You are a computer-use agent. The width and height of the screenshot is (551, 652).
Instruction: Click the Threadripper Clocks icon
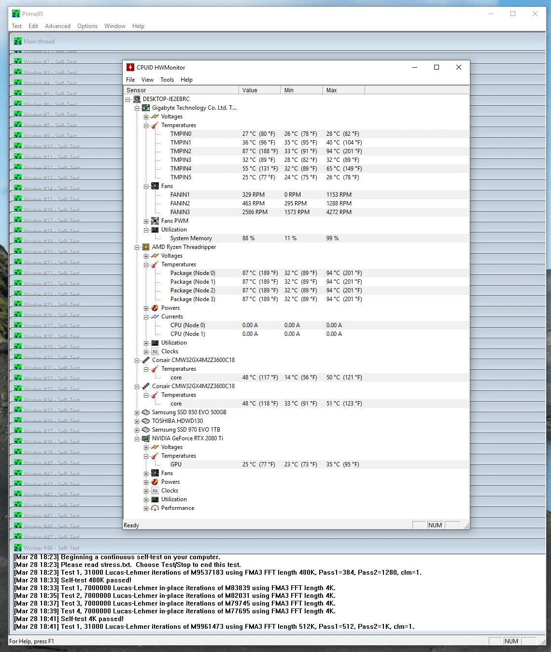155,351
